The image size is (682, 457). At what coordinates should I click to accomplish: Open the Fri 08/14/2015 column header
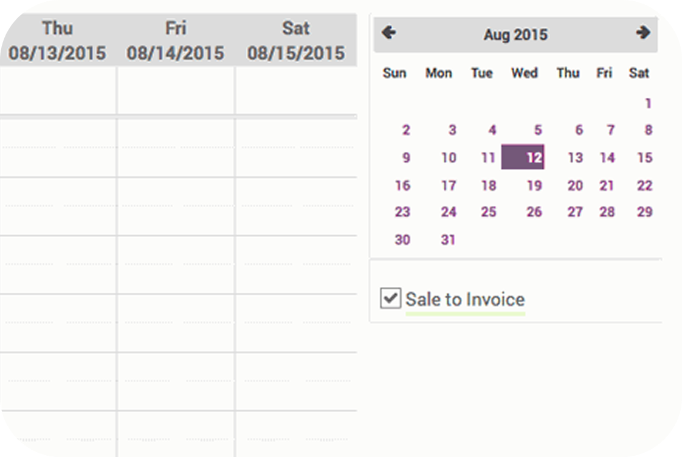pos(176,41)
